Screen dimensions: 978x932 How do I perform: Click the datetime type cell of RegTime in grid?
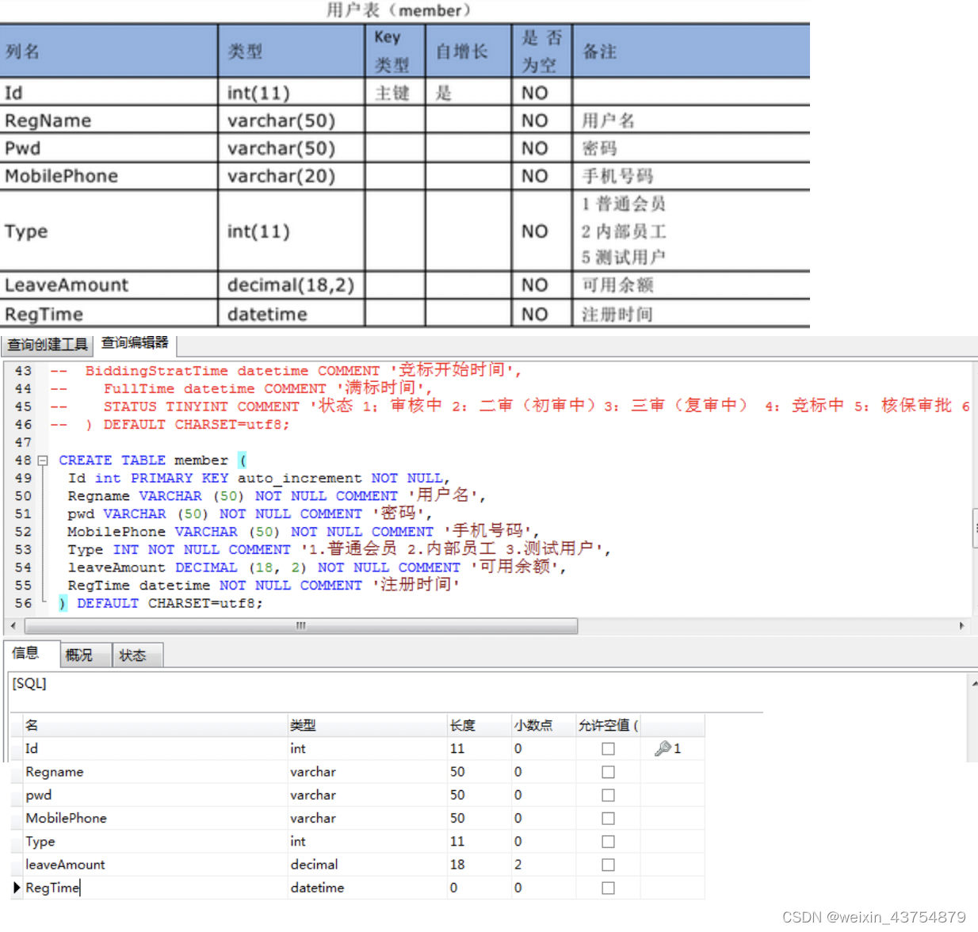click(x=367, y=888)
